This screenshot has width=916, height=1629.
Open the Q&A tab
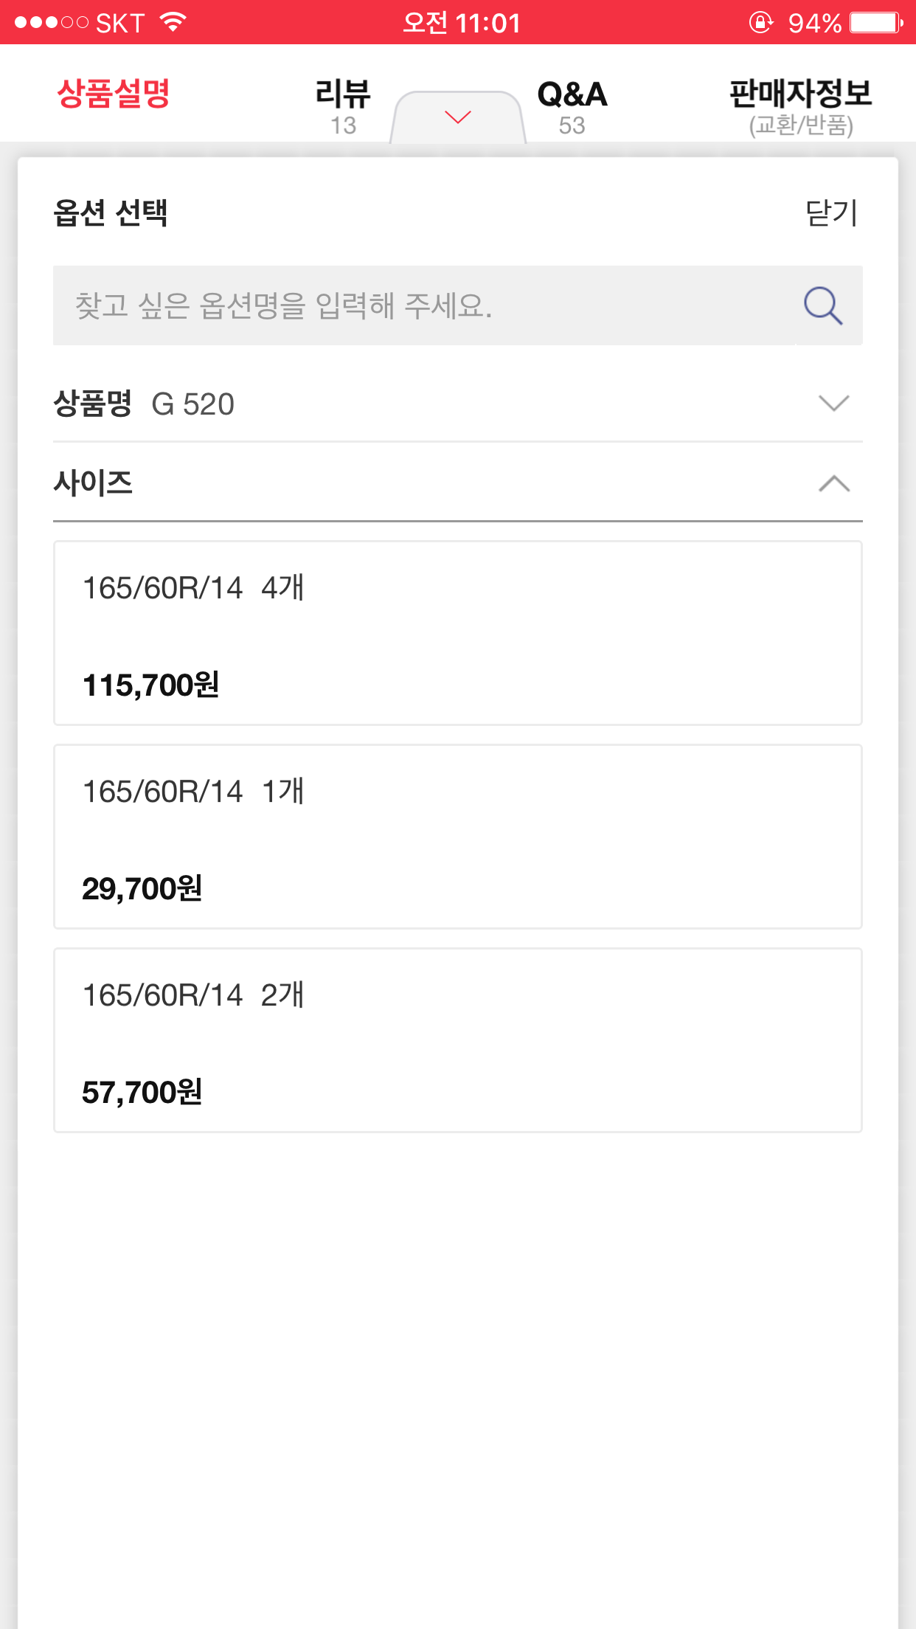coord(572,106)
